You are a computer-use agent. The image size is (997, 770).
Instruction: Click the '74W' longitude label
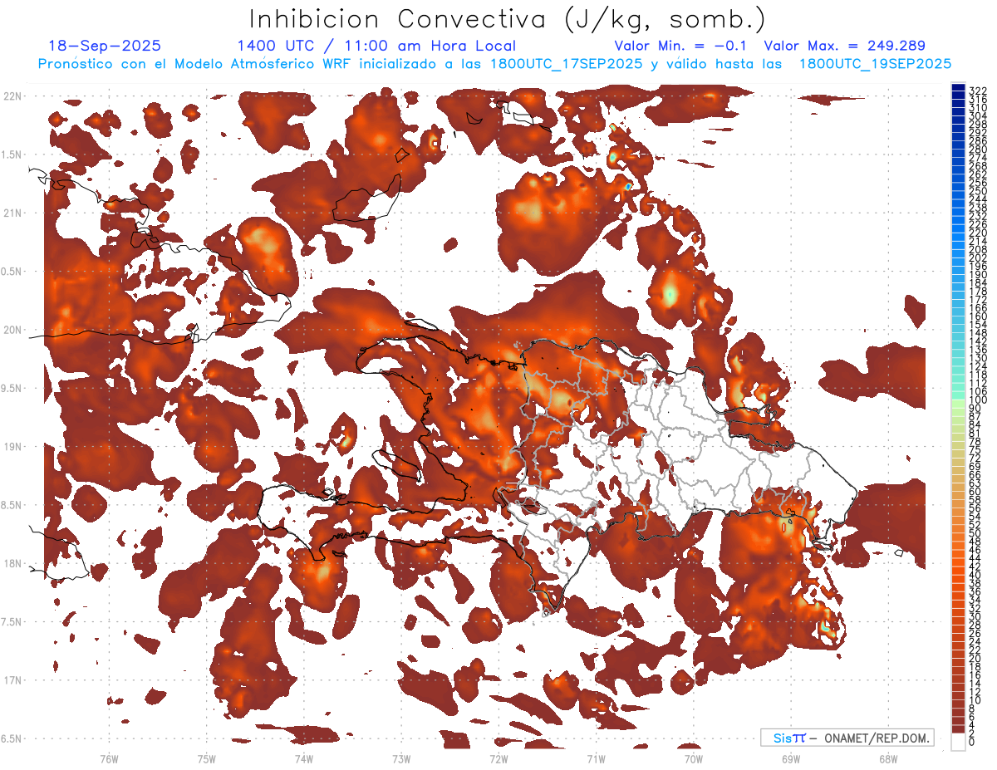(x=303, y=758)
